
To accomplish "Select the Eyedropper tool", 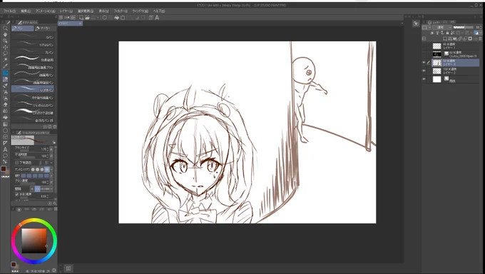I will [5, 66].
